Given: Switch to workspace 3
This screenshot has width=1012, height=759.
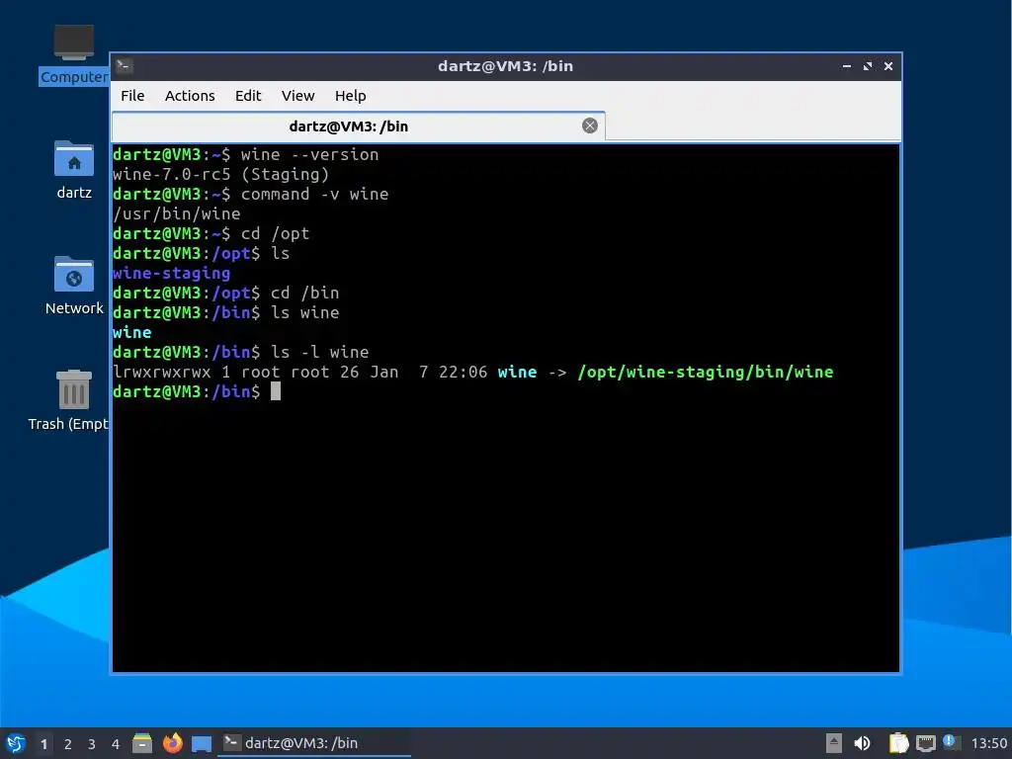Looking at the screenshot, I should (x=92, y=744).
